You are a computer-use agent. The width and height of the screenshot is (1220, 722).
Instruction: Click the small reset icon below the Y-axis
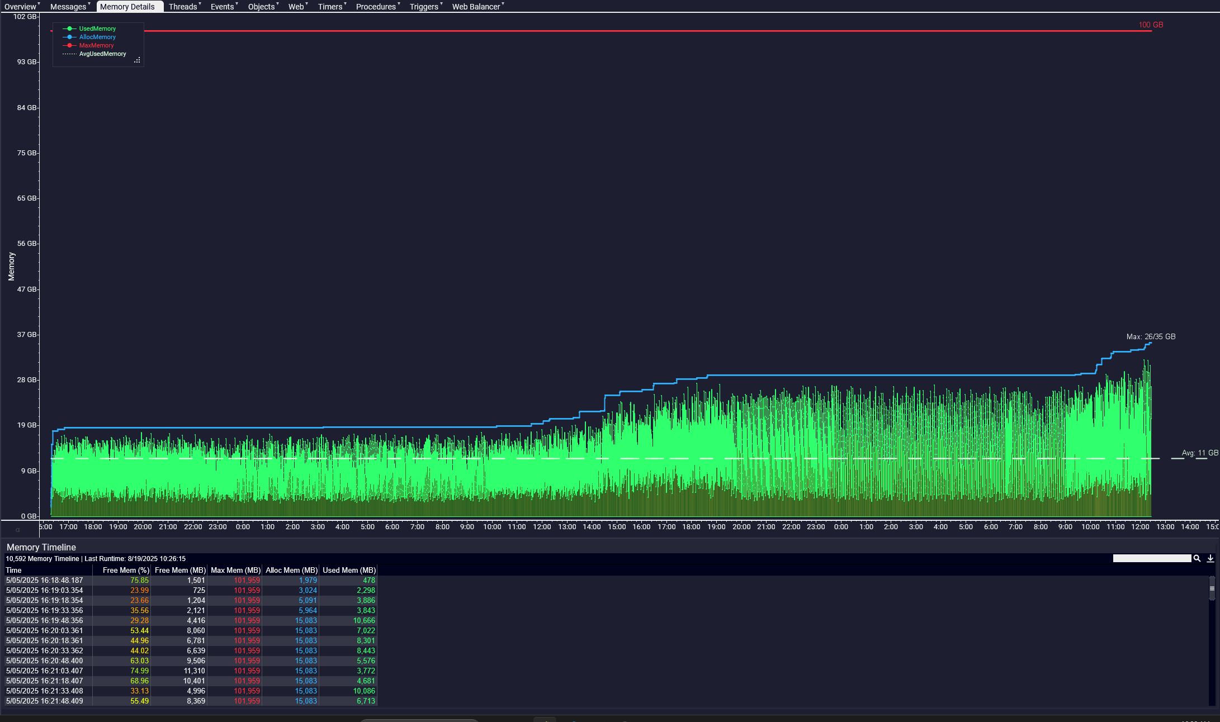[18, 530]
